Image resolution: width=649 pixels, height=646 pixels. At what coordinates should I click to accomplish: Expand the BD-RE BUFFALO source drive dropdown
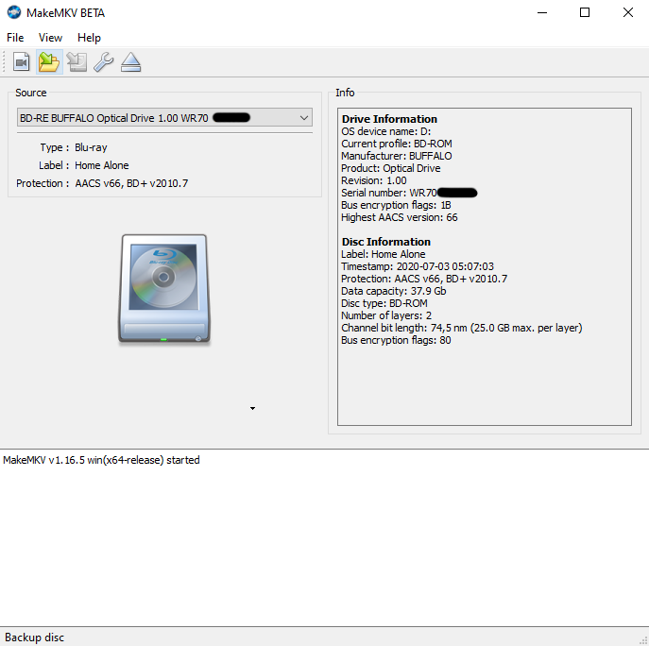(x=164, y=118)
